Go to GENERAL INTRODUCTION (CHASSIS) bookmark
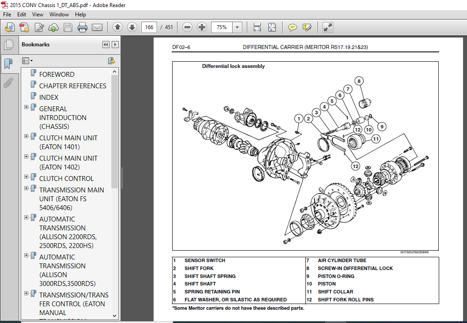Viewport: 467px width, 323px height. (x=63, y=117)
